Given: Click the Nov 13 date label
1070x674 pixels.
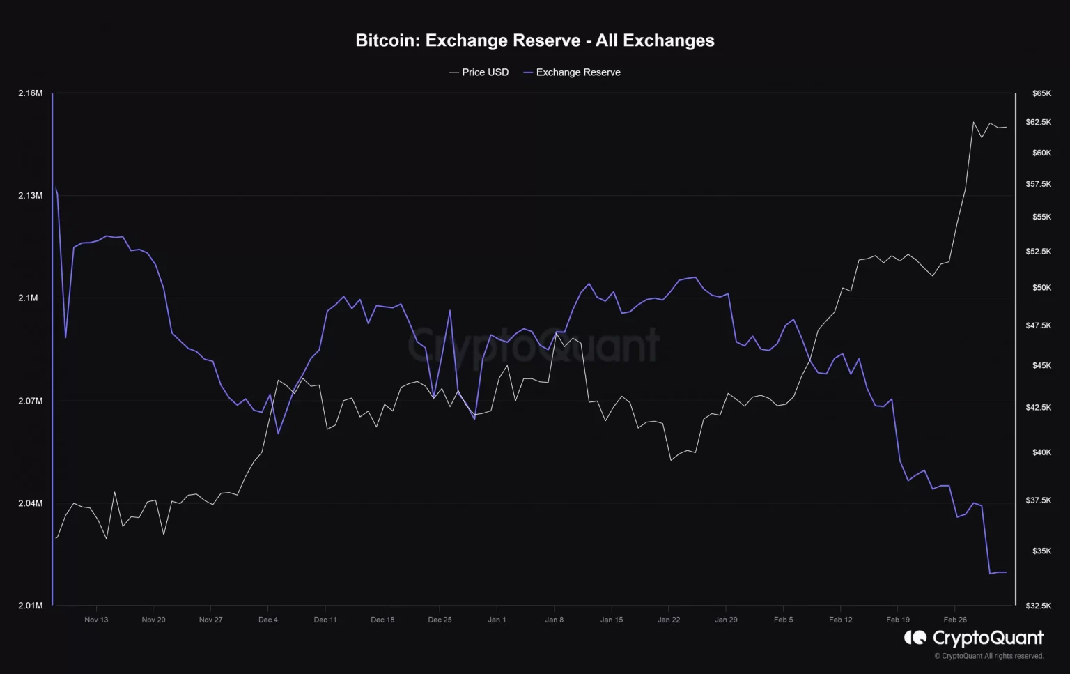Looking at the screenshot, I should 96,620.
